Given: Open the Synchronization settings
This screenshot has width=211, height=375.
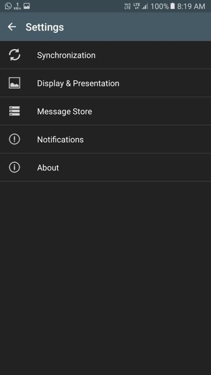Looking at the screenshot, I should tap(105, 55).
